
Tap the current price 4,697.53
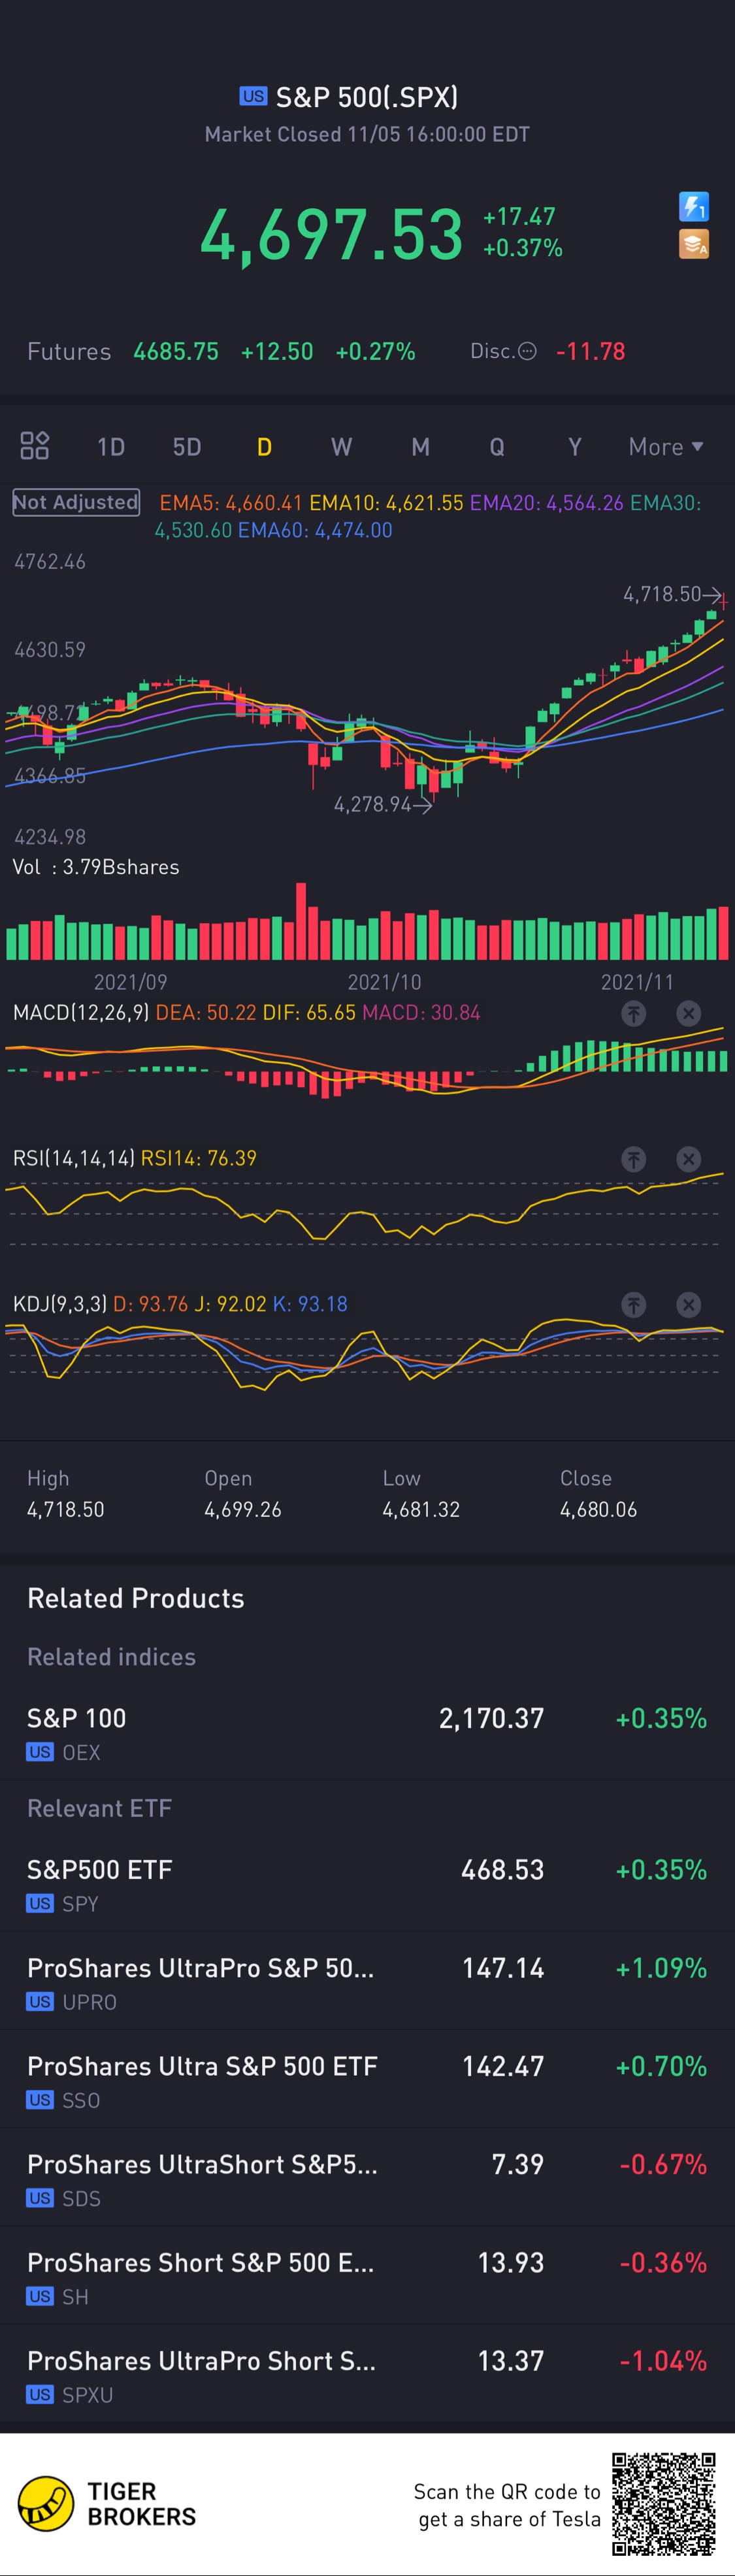332,235
